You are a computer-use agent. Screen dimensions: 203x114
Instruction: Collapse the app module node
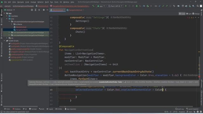pos(4,13)
